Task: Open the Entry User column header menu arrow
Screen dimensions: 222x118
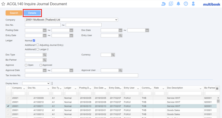Action: 138,88
